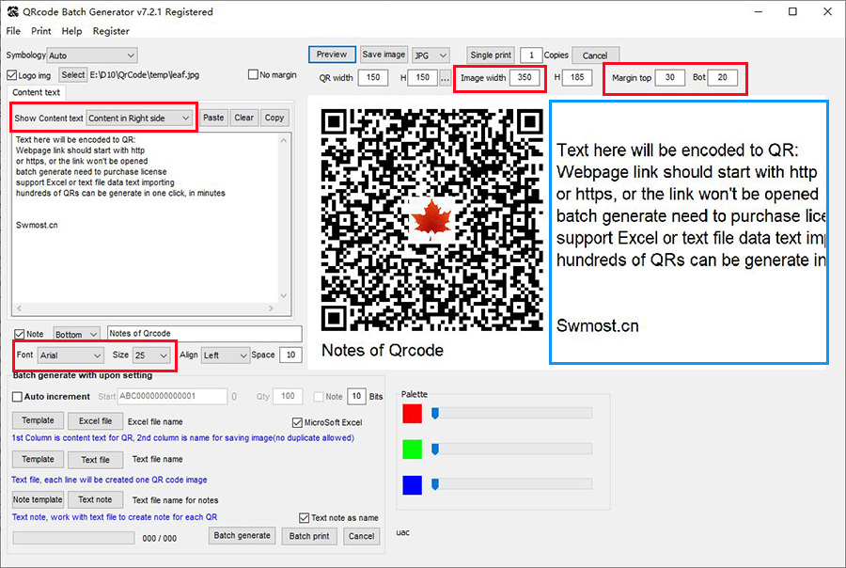Toggle the Note checkbox beside Qty
Viewport: 846px width, 568px height.
pos(319,396)
